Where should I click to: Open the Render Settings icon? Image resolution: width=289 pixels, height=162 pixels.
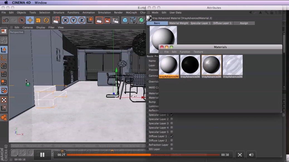tap(116, 20)
